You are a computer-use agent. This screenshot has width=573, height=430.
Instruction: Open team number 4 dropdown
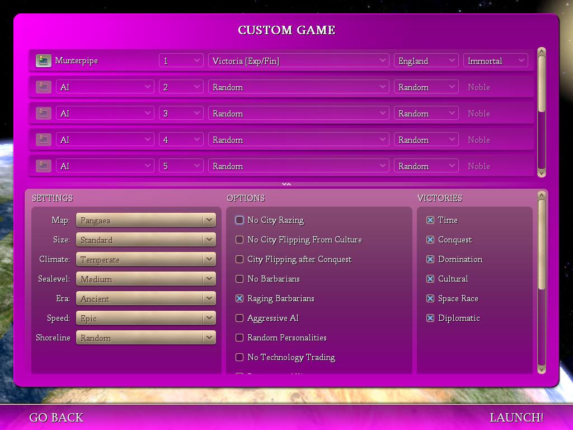(181, 139)
